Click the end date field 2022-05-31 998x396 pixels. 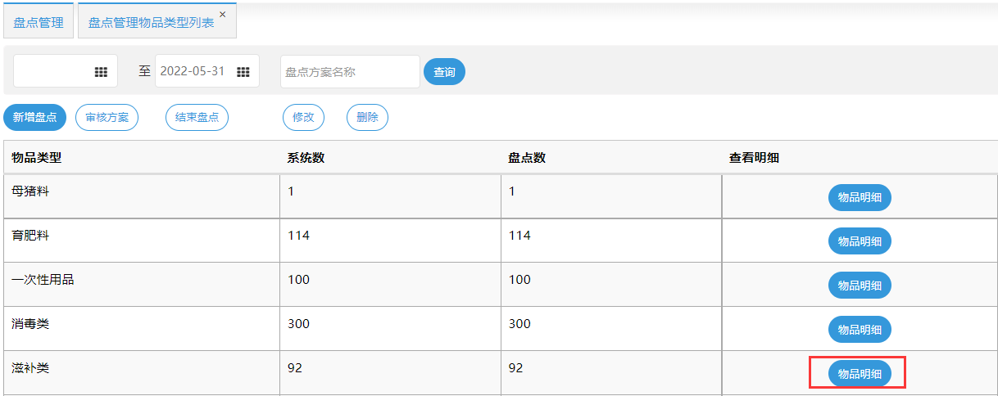pos(193,72)
